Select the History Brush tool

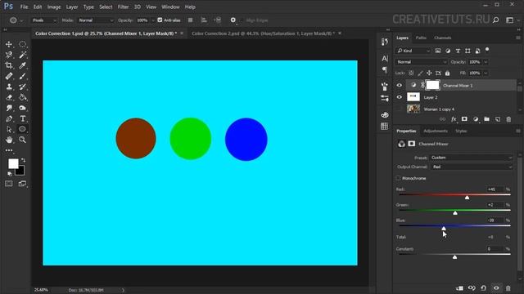(22, 87)
